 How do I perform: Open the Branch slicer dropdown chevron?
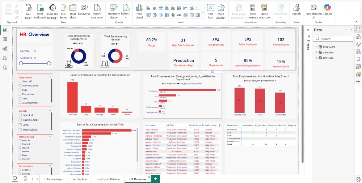pyautogui.click(x=50, y=111)
